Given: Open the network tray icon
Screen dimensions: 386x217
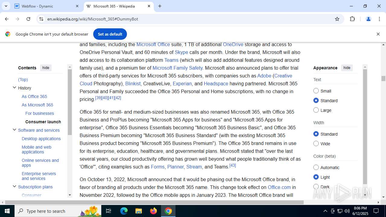Looking at the screenshot, I should point(340,211).
